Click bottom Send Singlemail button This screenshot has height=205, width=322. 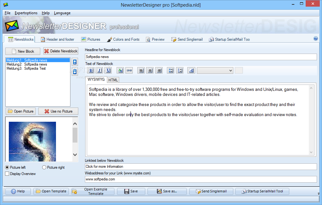(x=211, y=191)
